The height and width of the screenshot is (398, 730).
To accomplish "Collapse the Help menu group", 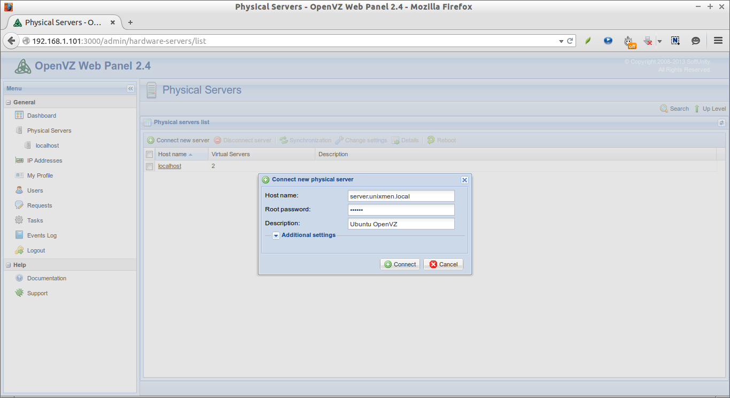I will (8, 265).
